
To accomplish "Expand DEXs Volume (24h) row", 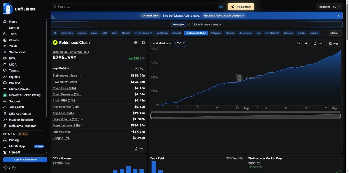I will click(82, 119).
